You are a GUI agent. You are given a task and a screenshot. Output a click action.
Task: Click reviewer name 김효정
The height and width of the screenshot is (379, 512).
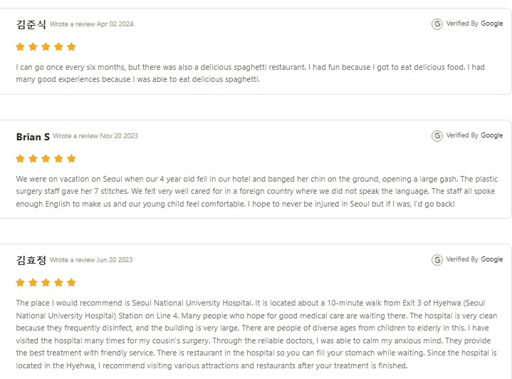(x=31, y=260)
